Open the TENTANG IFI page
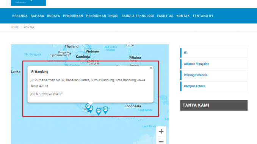Screen dimensions: 257x144 pyautogui.click(x=203, y=16)
